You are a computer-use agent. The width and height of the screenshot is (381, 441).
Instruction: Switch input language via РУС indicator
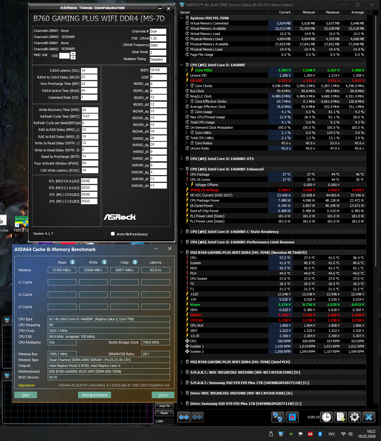point(332,434)
